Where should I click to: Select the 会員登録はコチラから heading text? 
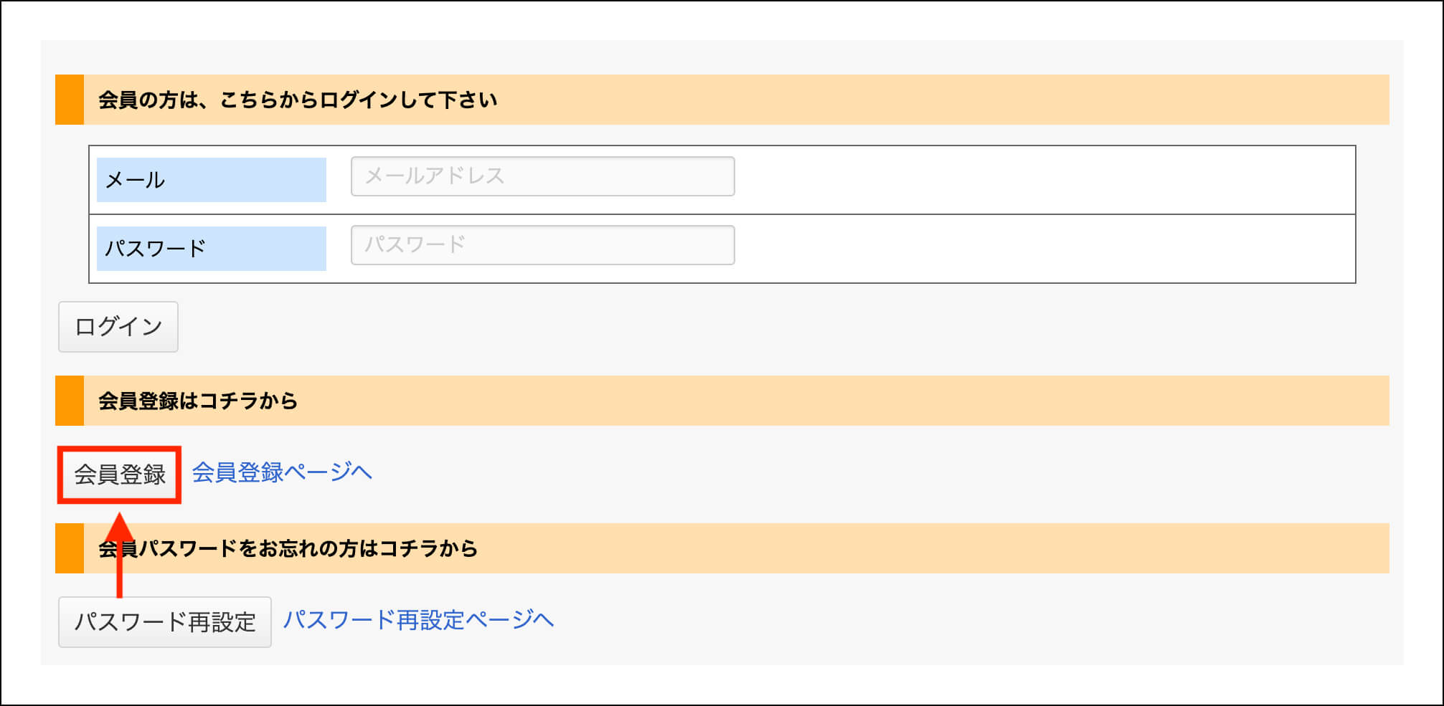click(x=198, y=401)
